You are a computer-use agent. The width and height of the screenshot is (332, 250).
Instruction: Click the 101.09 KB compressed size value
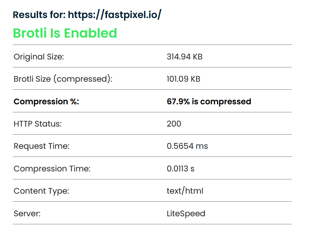(183, 79)
